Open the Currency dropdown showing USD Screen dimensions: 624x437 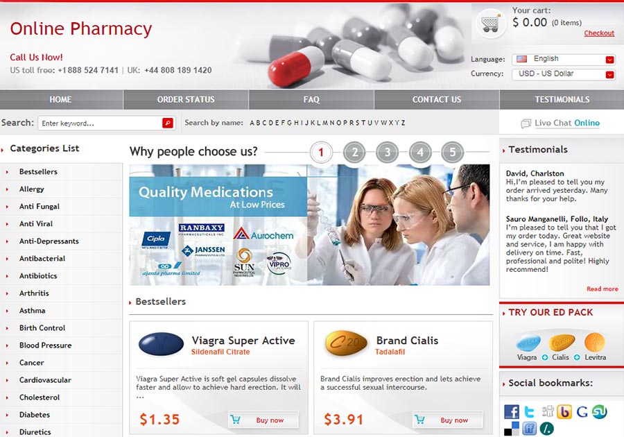tap(564, 74)
